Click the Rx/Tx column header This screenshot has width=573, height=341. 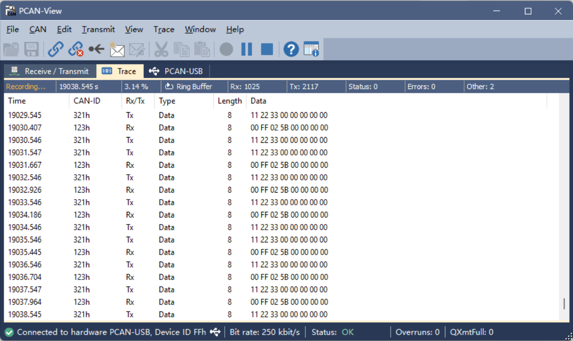(138, 101)
